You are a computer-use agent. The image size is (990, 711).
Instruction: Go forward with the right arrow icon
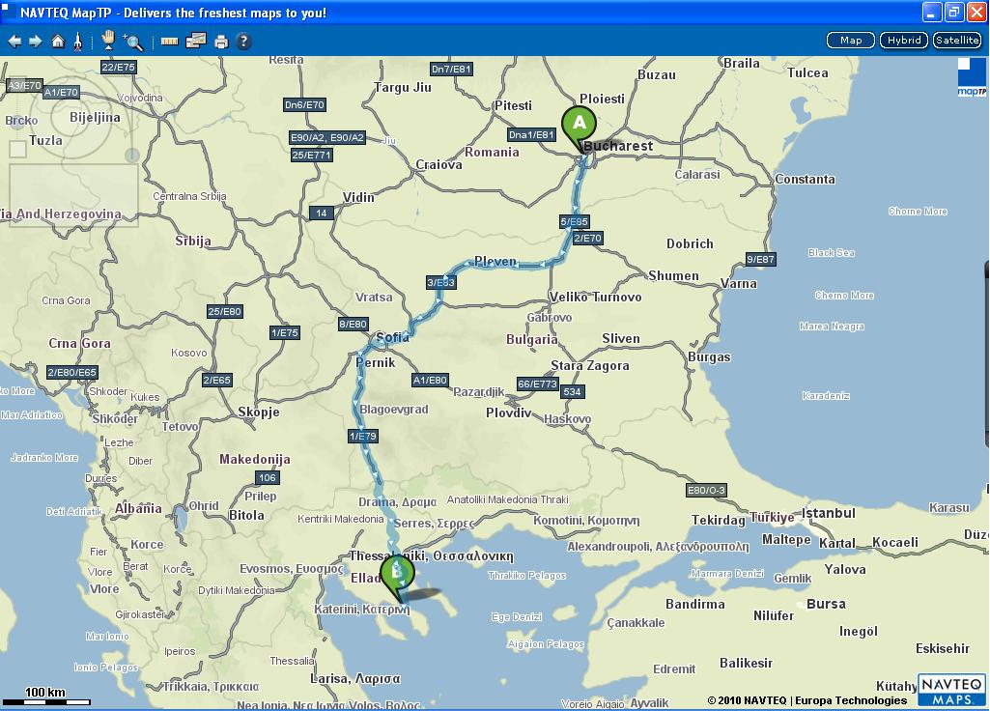(36, 42)
